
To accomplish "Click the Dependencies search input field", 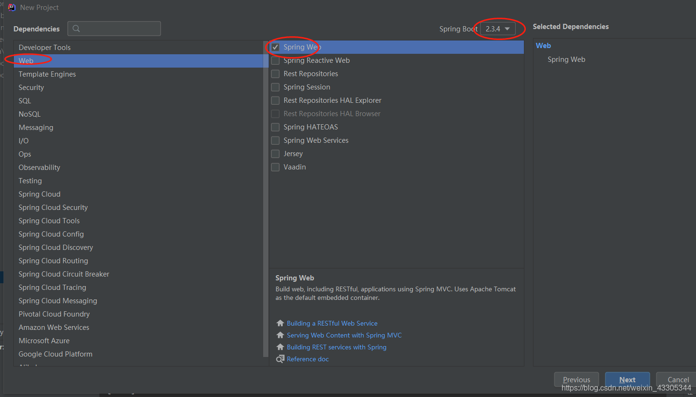I will 114,29.
